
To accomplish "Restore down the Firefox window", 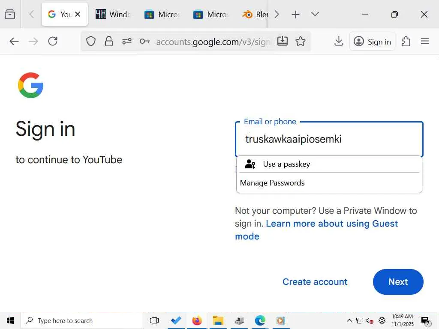I will pos(394,14).
